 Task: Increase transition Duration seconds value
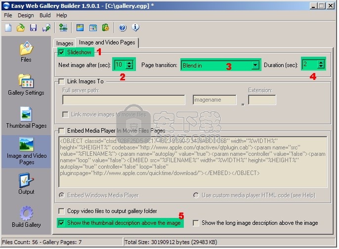pyautogui.click(x=321, y=63)
